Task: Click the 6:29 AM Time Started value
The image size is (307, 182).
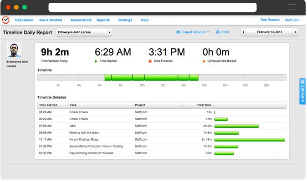Action: (113, 52)
